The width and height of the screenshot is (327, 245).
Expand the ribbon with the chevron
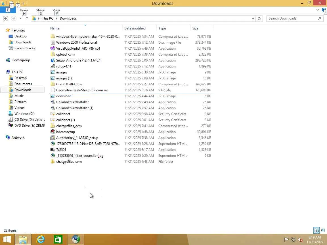[x=318, y=10]
